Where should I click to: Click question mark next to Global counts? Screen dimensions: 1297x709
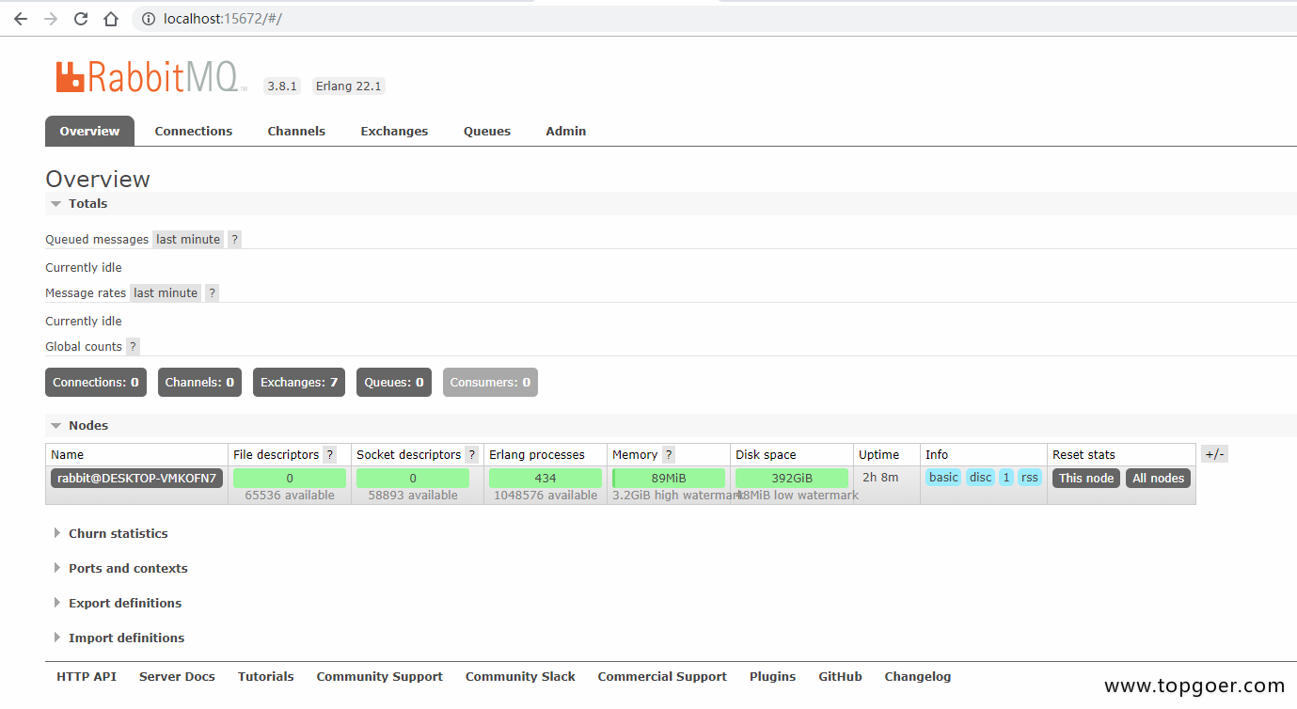click(x=133, y=347)
